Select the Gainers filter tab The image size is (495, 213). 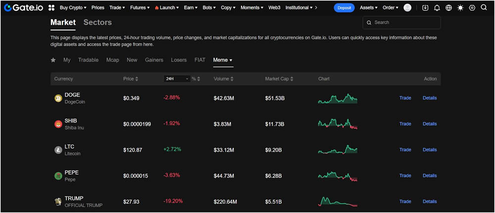pos(154,60)
